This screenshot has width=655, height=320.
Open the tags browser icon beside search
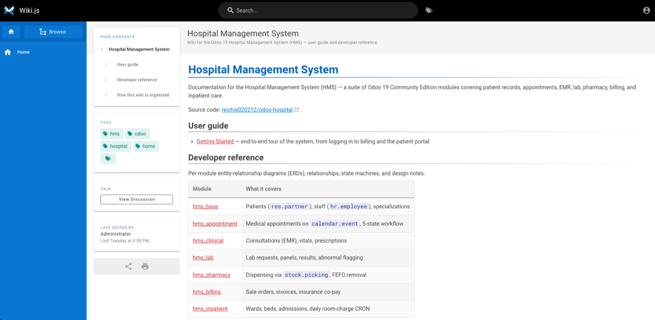(429, 10)
